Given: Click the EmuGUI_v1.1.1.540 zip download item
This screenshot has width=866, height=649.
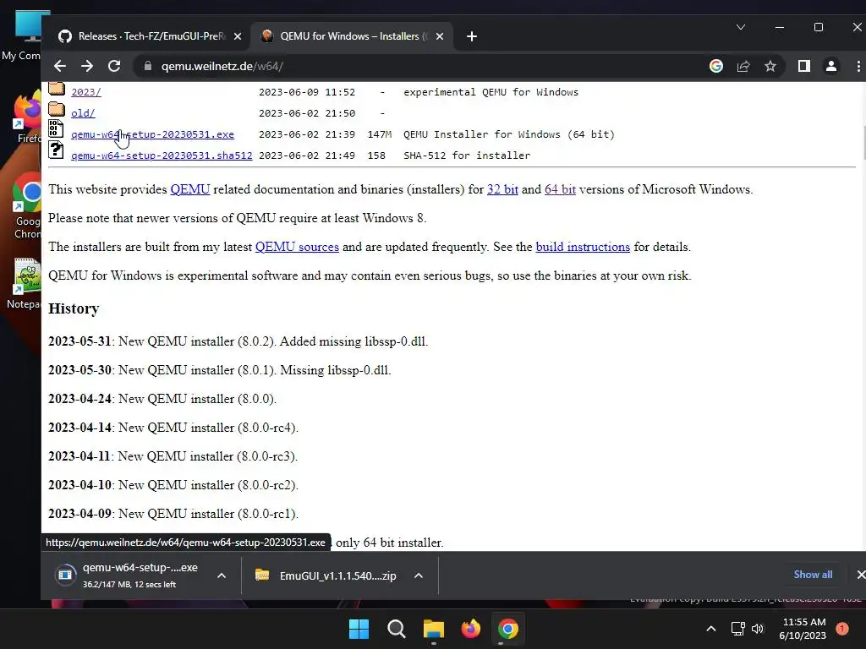Looking at the screenshot, I should pos(326,575).
